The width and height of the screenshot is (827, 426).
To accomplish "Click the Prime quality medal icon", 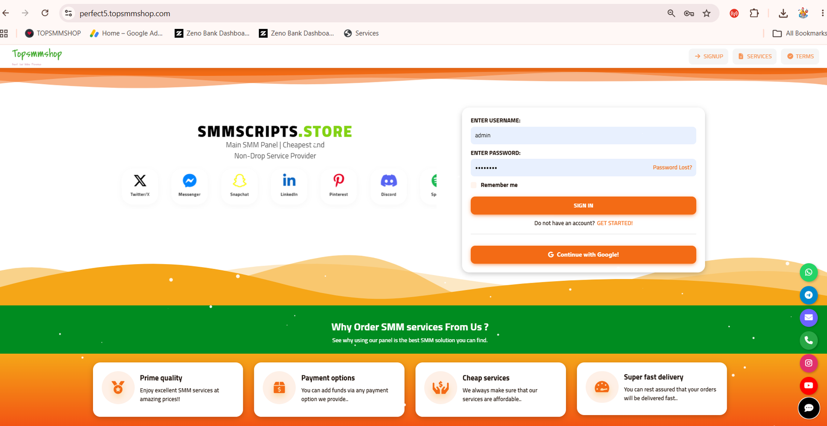I will point(118,388).
